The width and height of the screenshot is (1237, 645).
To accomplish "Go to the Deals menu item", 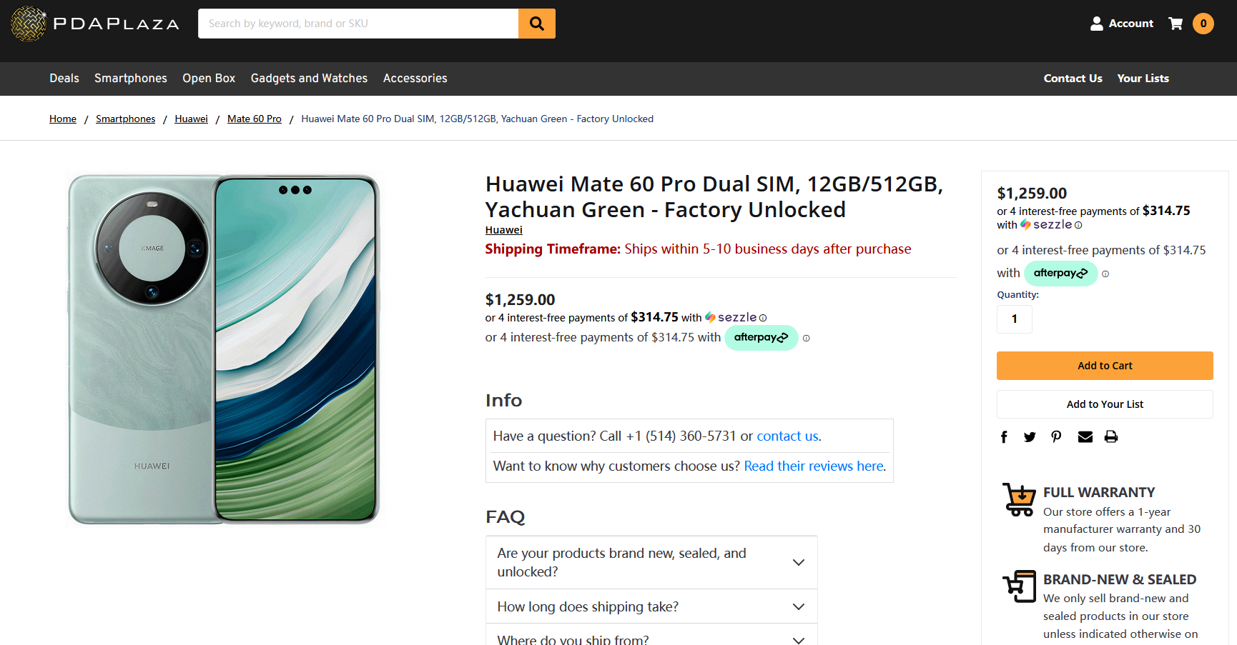I will [64, 79].
